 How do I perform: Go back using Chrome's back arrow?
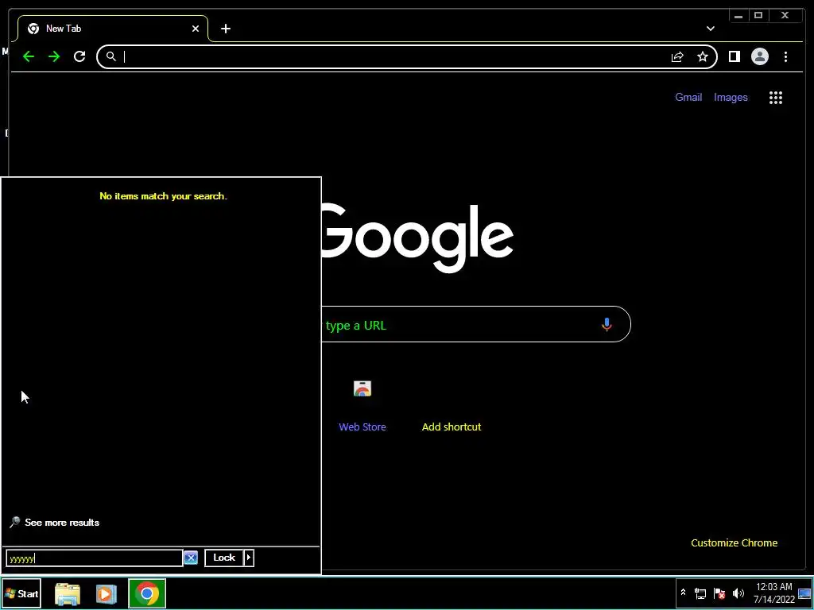click(x=29, y=56)
